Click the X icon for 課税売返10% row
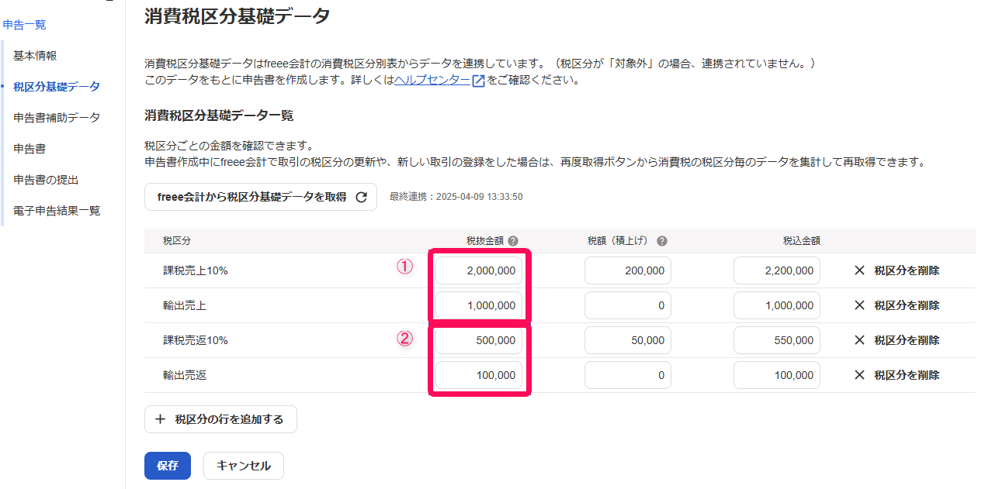 pos(859,340)
